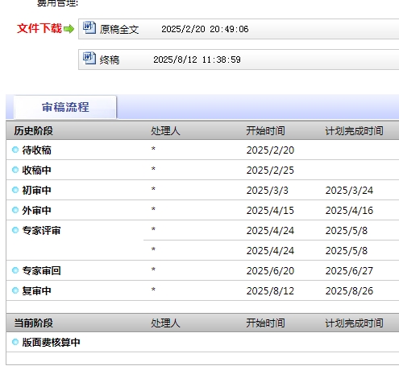Click the 当前阶段 section header
This screenshot has width=399, height=366.
tap(34, 323)
